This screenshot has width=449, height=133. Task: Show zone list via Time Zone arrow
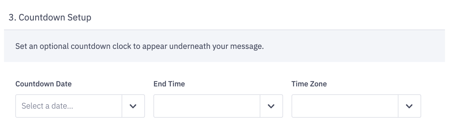[x=409, y=106]
